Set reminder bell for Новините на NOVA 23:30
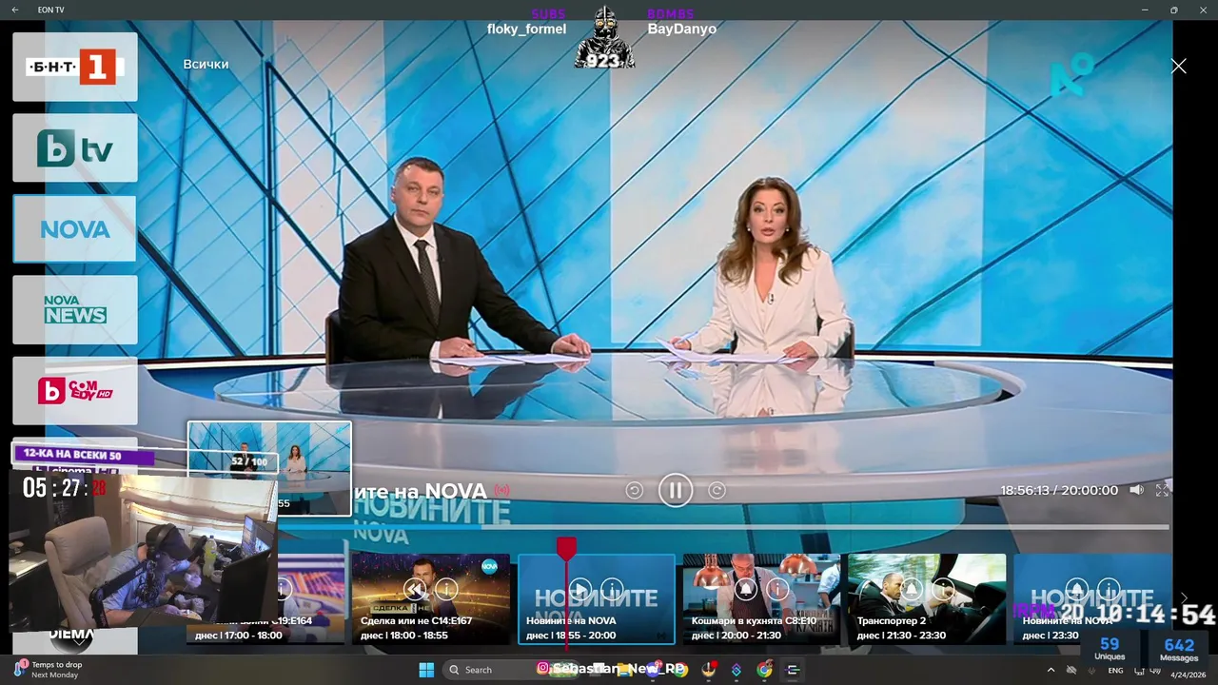1218x685 pixels. click(1076, 589)
